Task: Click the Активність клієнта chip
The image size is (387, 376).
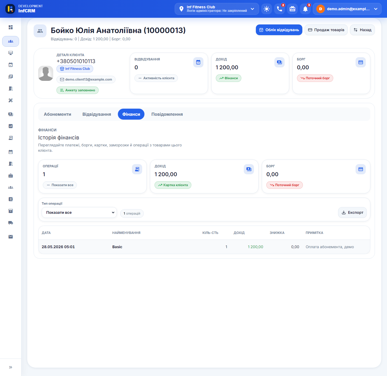Action: 156,78
